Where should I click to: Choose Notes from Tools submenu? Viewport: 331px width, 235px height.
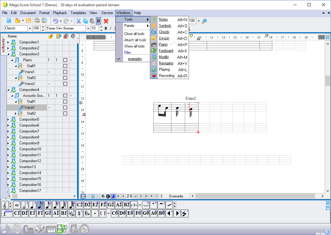coord(169,19)
